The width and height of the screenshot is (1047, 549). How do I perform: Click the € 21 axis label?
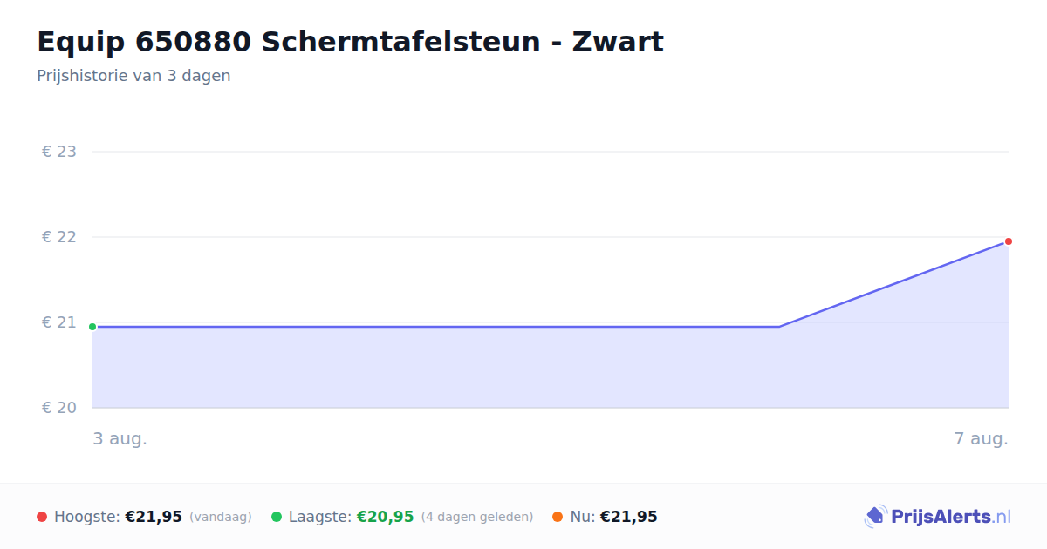tap(59, 322)
